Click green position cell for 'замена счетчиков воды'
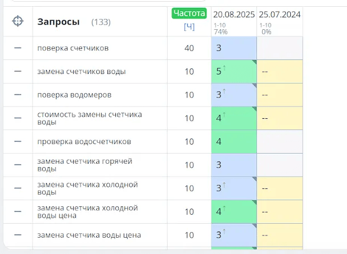 tap(233, 71)
